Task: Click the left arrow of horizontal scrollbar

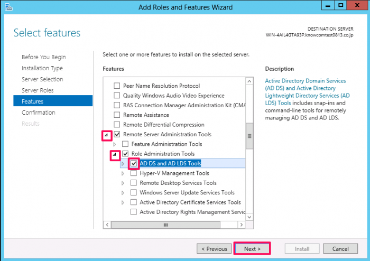Action: click(x=107, y=225)
